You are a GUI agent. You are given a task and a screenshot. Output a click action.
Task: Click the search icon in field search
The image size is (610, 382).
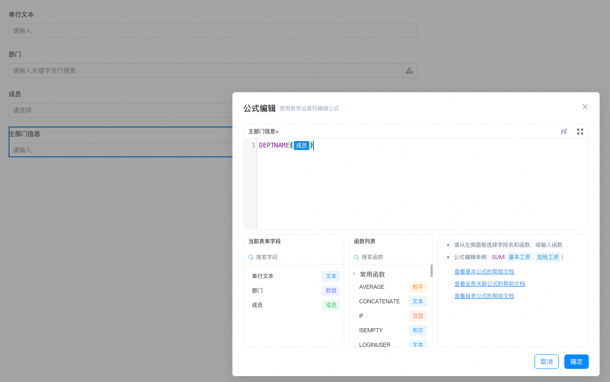251,257
